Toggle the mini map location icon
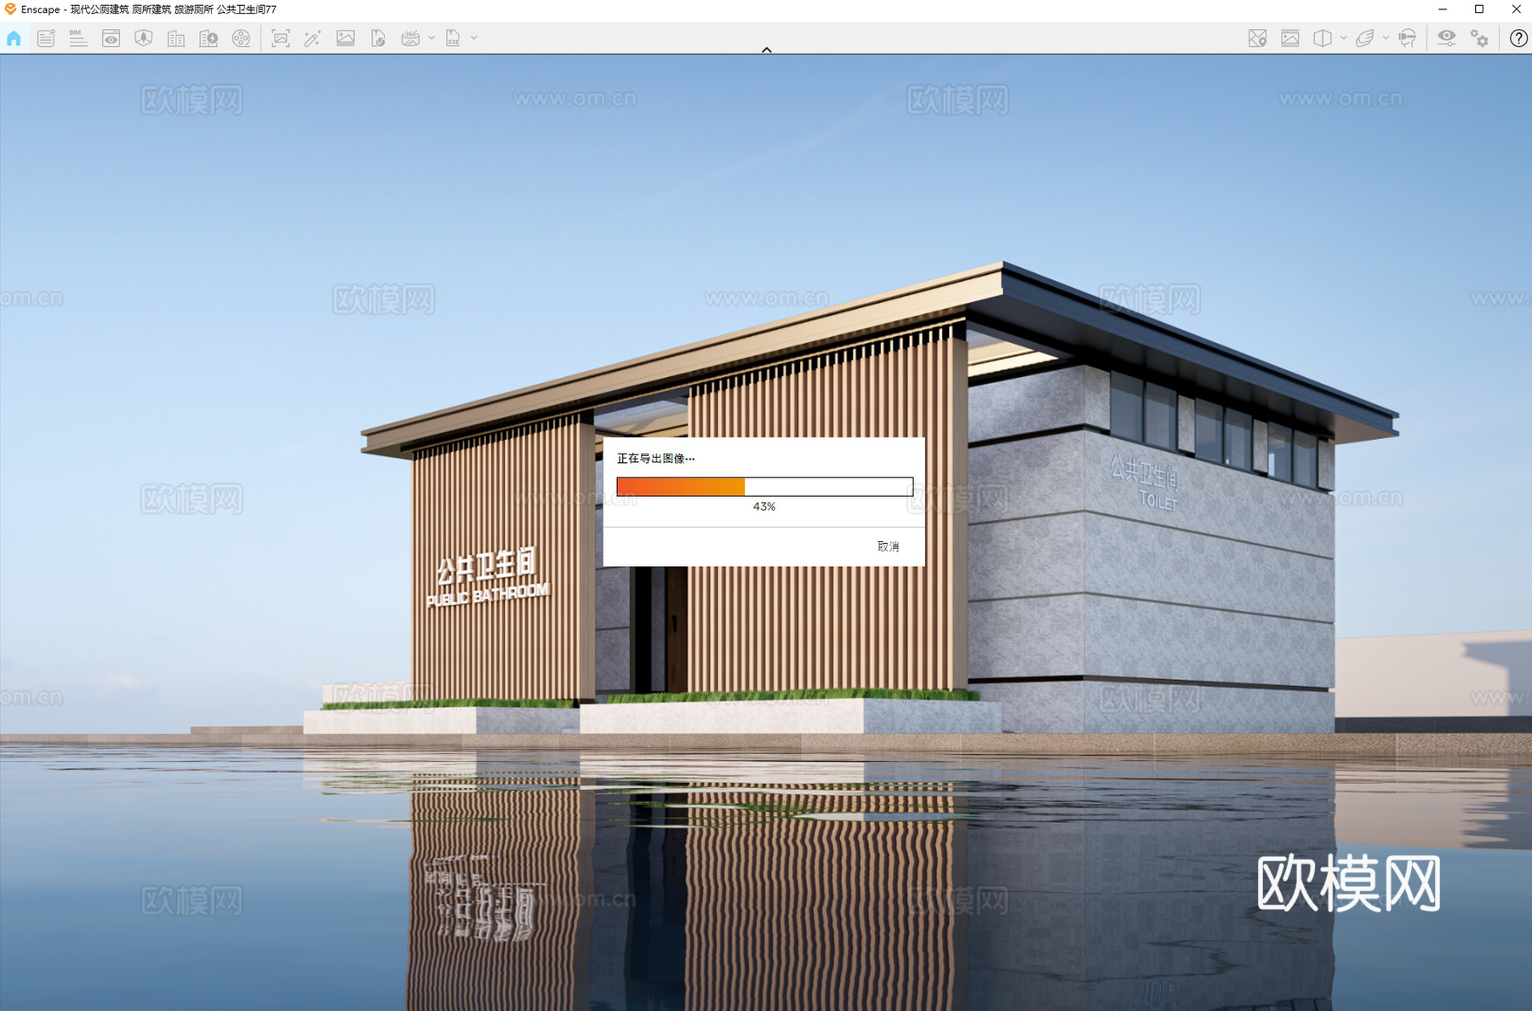The width and height of the screenshot is (1532, 1011). tap(1257, 38)
